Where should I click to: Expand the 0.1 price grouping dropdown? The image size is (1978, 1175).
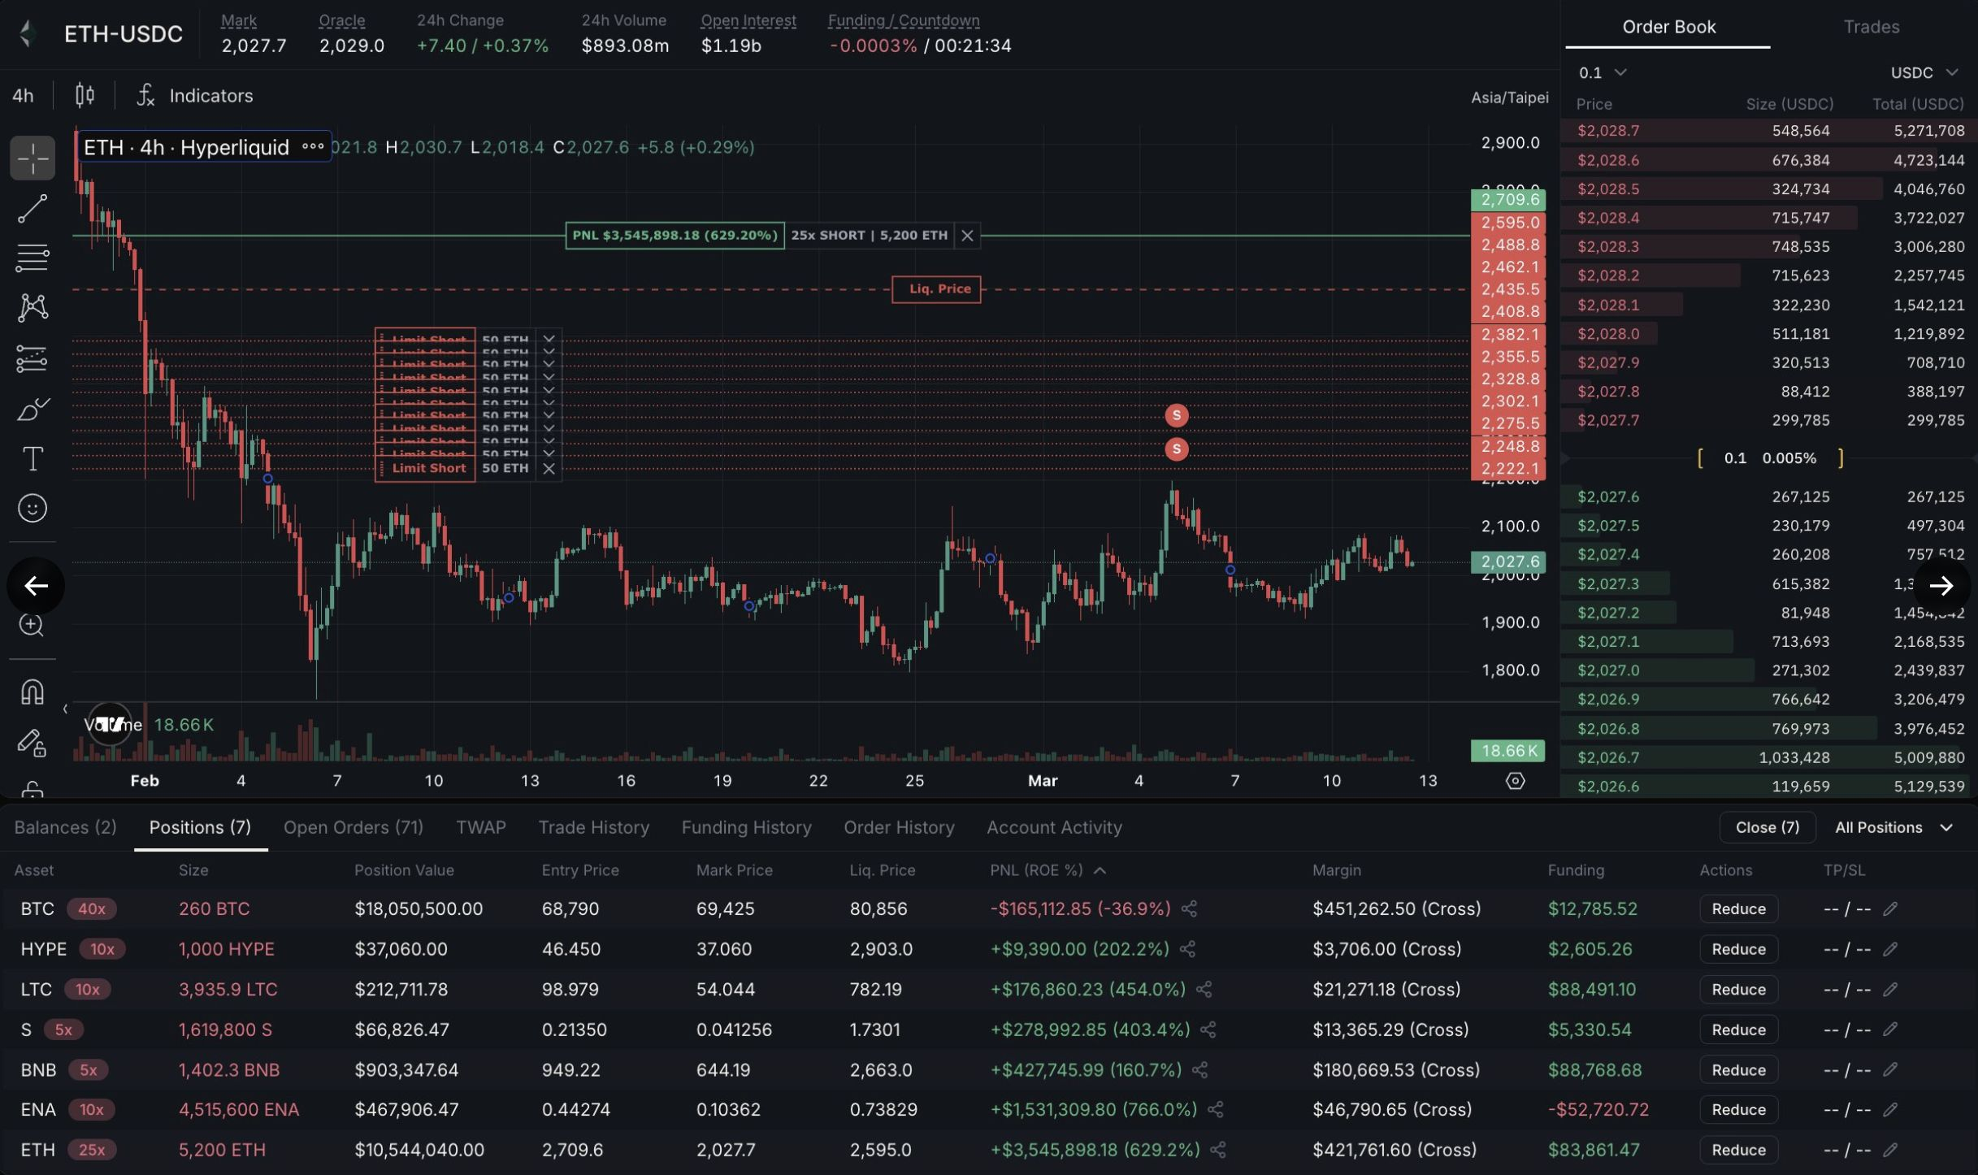point(1602,73)
